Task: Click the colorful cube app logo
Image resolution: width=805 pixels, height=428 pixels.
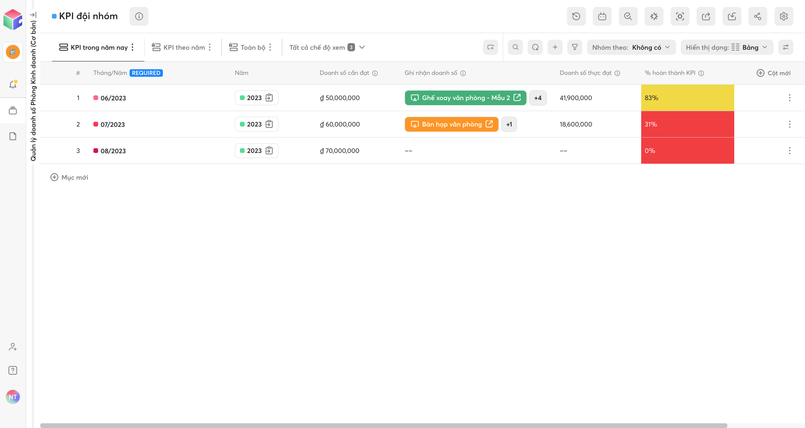Action: pos(13,20)
